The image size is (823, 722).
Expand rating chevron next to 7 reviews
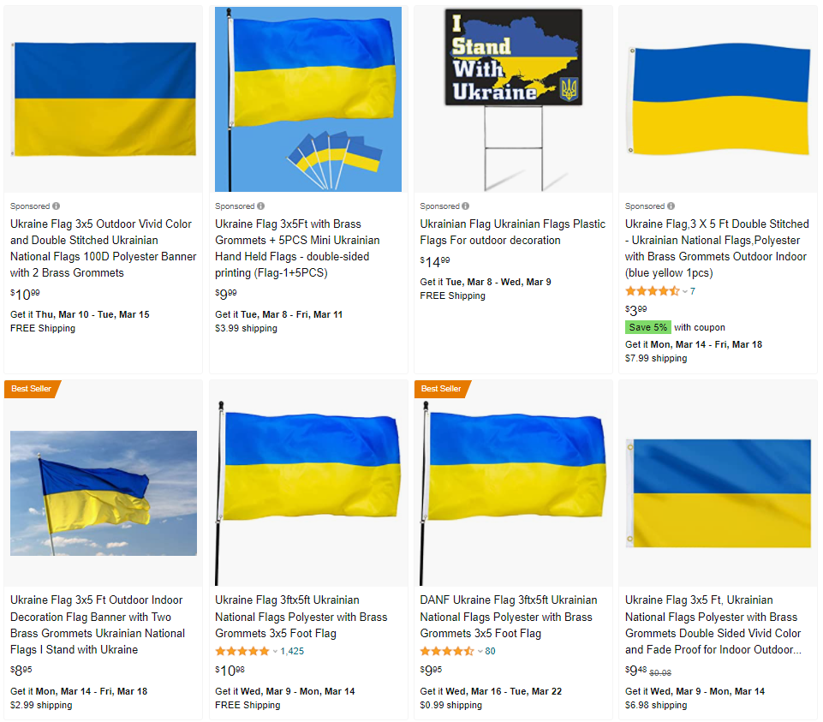(685, 291)
